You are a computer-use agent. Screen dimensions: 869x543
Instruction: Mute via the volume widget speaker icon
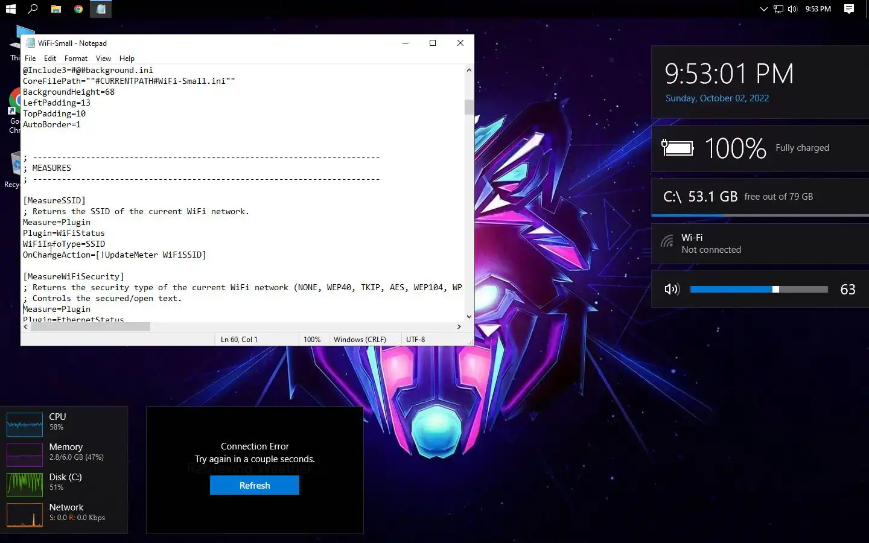tap(672, 290)
